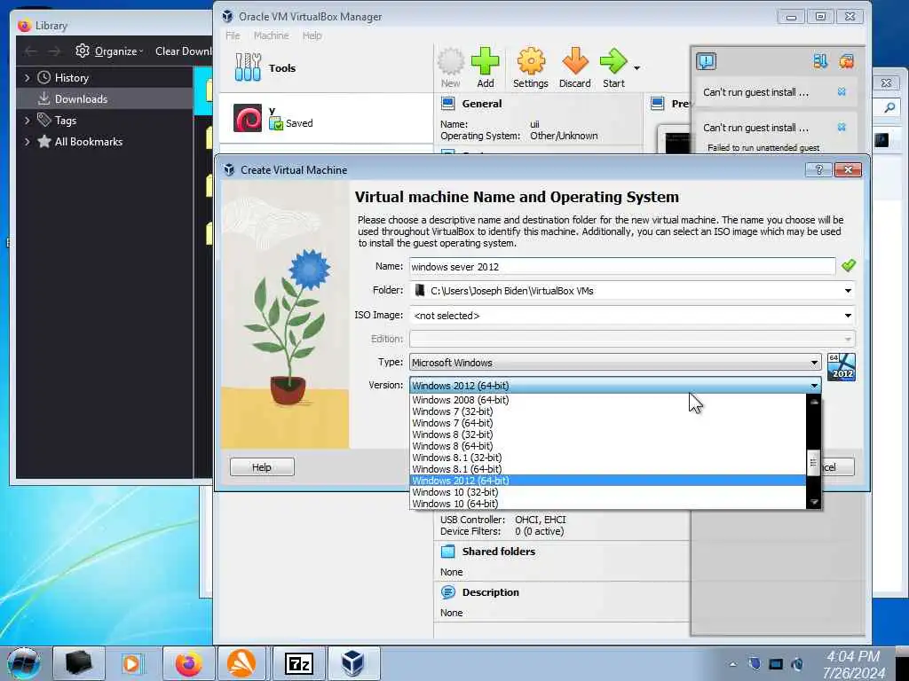
Task: Open Organize menu in Library window
Action: click(109, 51)
